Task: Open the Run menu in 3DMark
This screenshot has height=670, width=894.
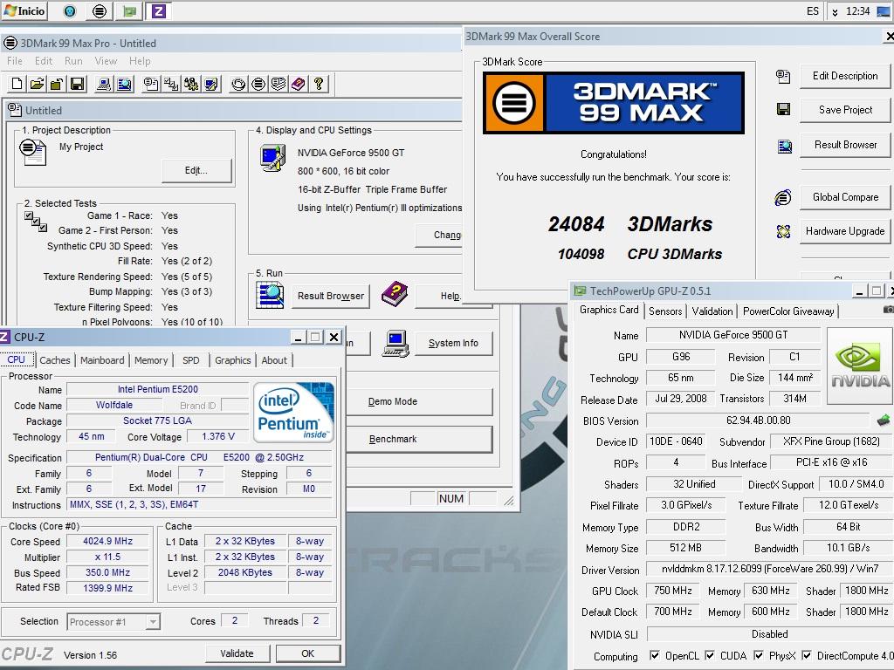Action: tap(73, 61)
